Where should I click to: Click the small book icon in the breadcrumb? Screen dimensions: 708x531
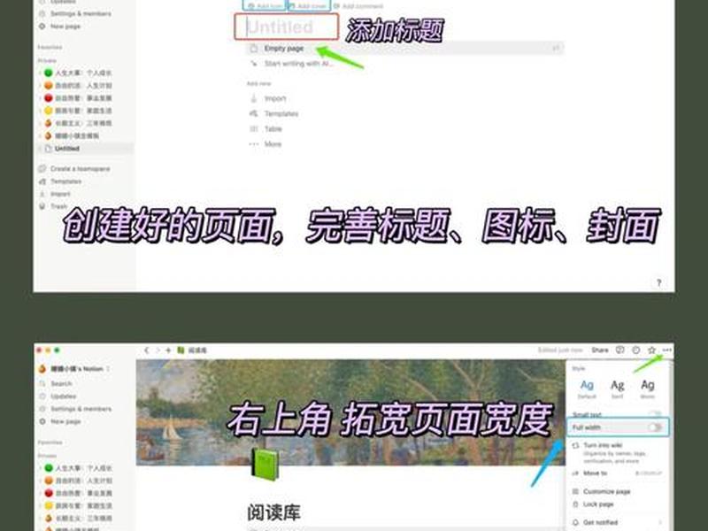coord(181,350)
